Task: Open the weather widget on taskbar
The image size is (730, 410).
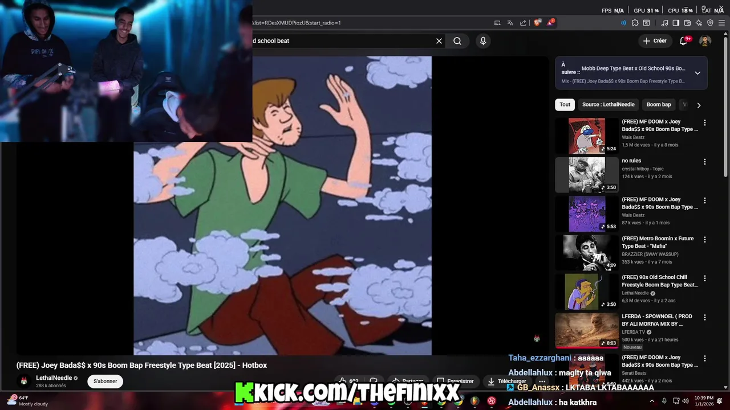Action: point(27,401)
